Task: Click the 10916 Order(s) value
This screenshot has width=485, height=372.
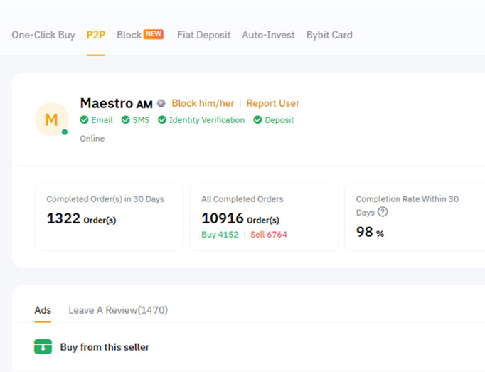Action: click(240, 218)
